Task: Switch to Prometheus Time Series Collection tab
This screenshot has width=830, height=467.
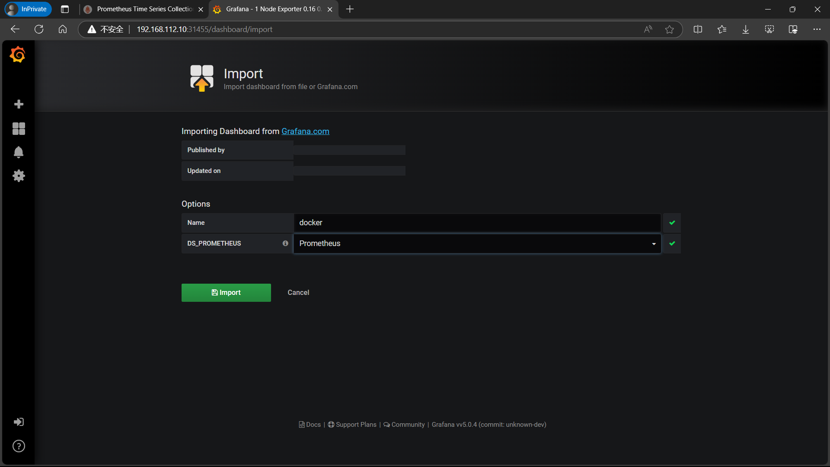Action: tap(144, 9)
